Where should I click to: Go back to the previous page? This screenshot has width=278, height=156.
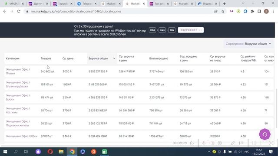[x=5, y=11]
